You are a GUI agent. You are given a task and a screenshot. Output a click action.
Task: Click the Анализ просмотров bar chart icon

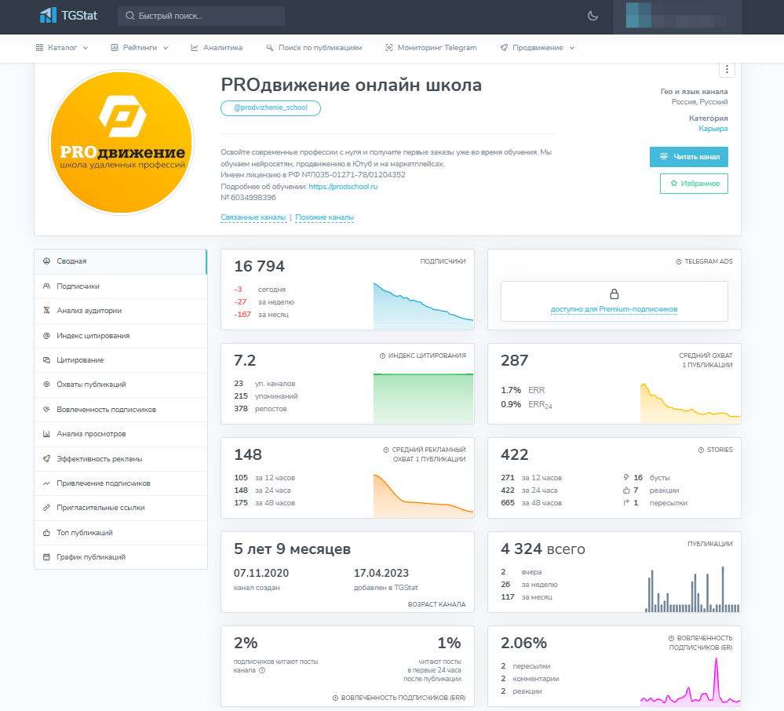click(46, 434)
